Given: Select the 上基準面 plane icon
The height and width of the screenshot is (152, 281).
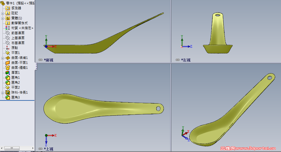Looking at the screenshot, I should [x=7, y=38].
